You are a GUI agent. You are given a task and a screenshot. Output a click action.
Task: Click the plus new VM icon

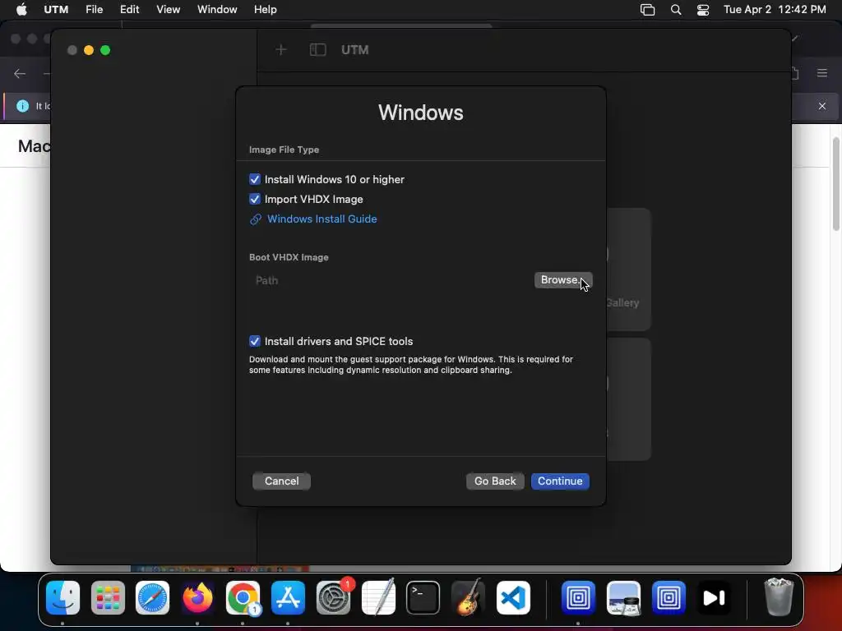point(281,50)
